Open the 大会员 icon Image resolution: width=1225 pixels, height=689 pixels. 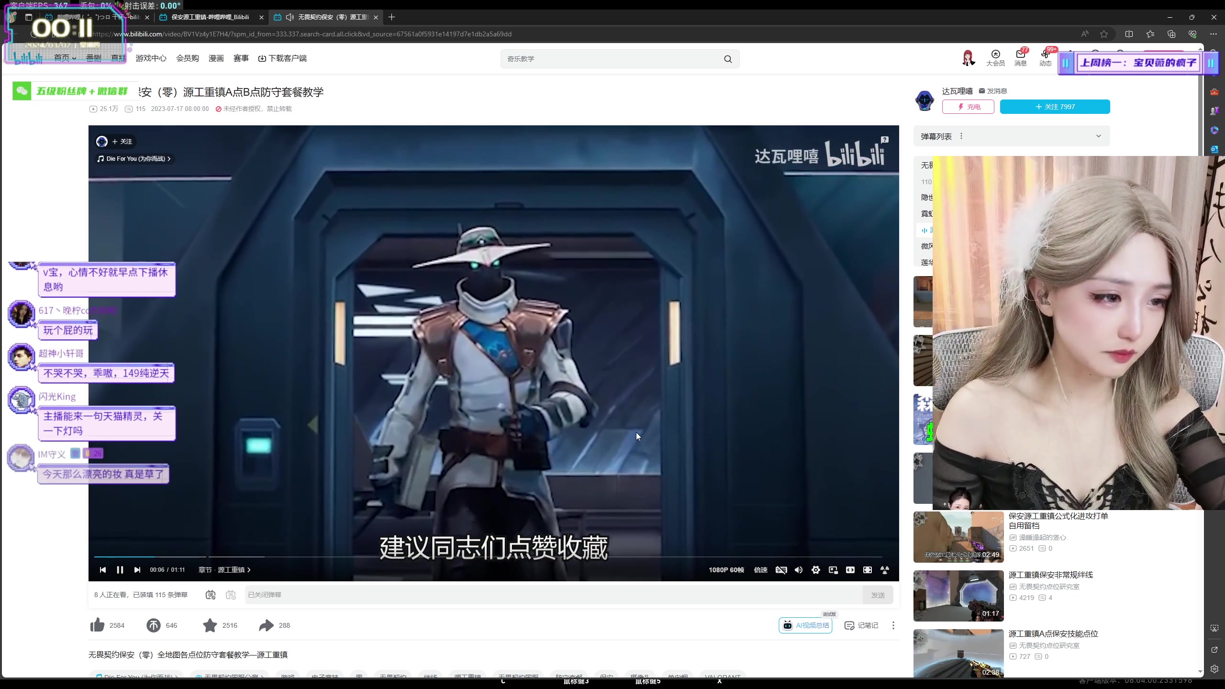tap(995, 58)
